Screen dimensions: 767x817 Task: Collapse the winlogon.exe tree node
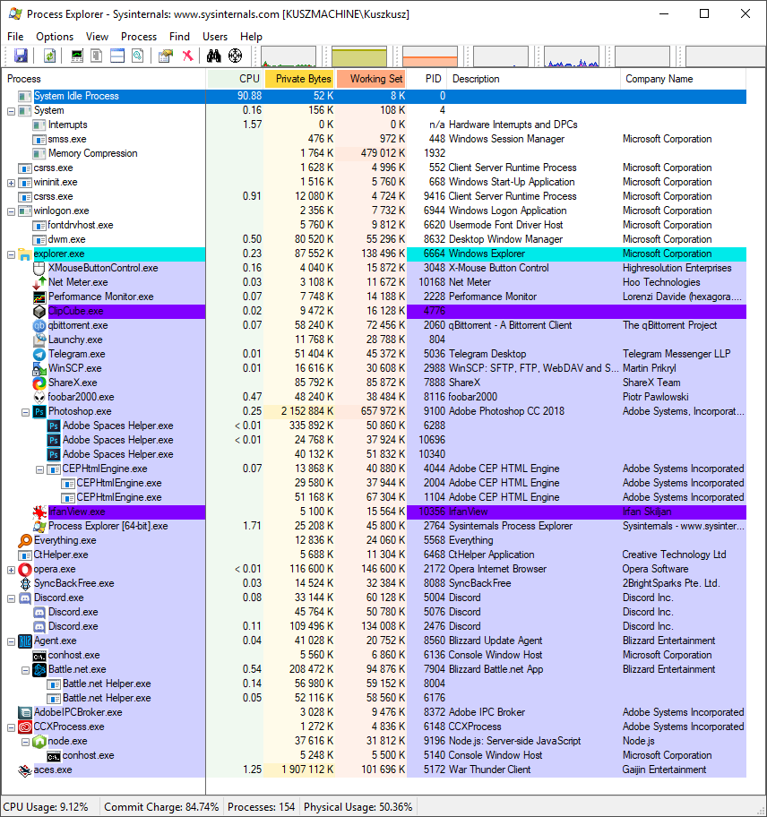(x=11, y=211)
